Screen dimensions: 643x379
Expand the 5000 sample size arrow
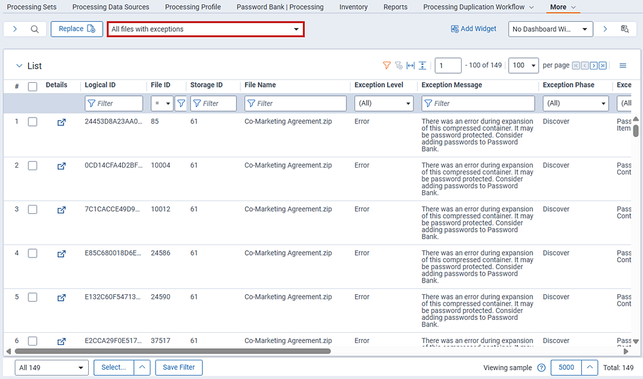click(x=589, y=367)
